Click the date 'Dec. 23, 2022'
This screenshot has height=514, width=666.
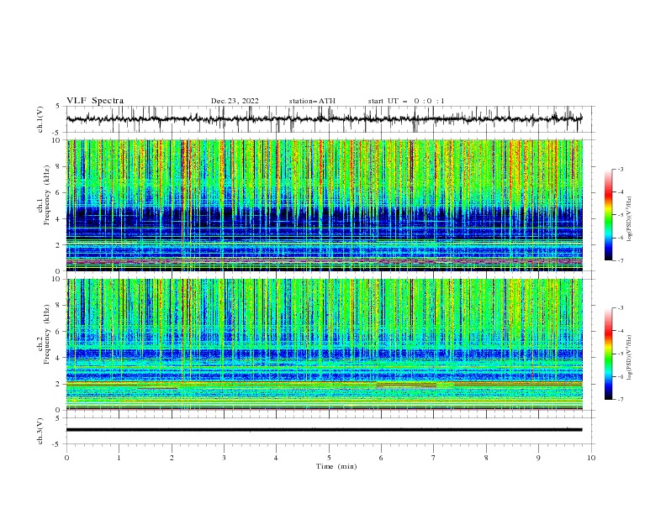click(x=235, y=101)
